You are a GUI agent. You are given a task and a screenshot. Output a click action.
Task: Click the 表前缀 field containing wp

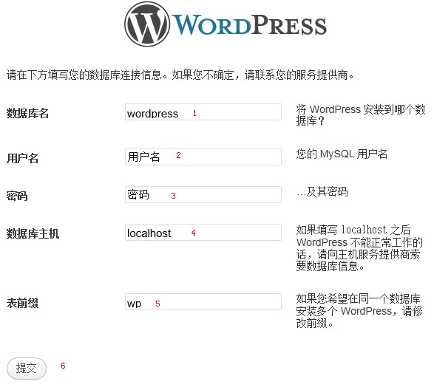tap(203, 302)
